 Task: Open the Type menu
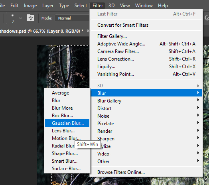[x=64, y=6]
